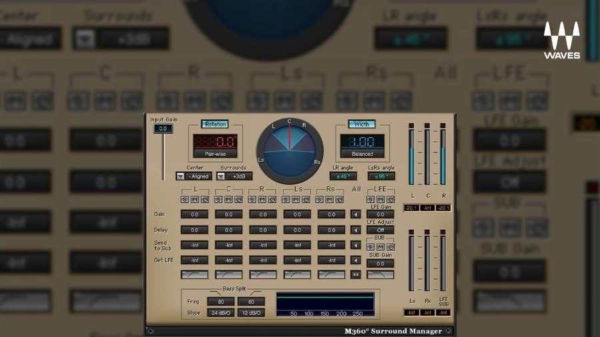This screenshot has width=600, height=337.
Task: Click the C channel Delay value field
Action: click(229, 230)
